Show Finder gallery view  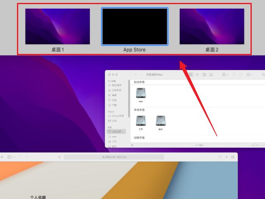click(211, 75)
